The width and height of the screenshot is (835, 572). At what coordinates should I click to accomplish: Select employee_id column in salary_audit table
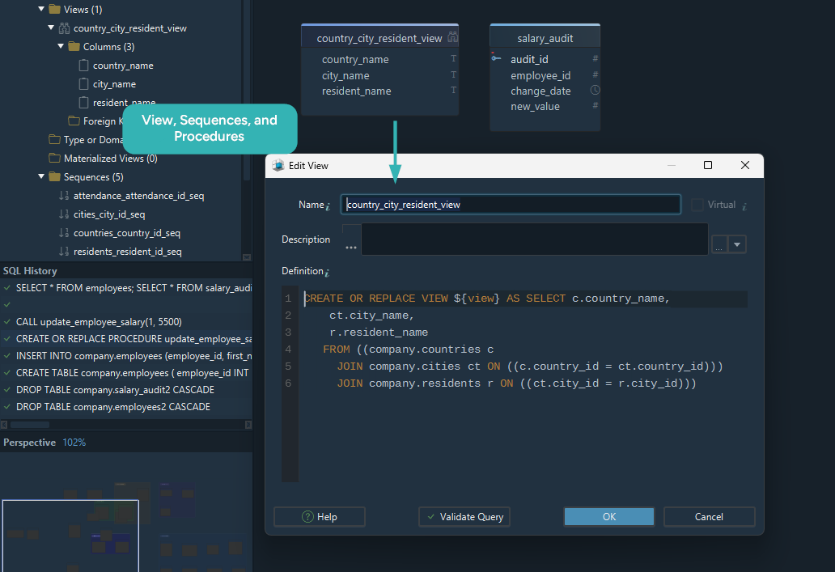pos(540,75)
